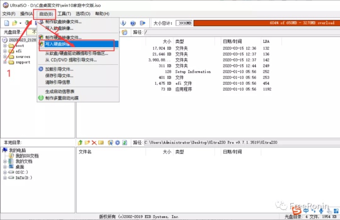340x220 pixels.
Task: Click the local New folder icon
Action: [x=87, y=143]
